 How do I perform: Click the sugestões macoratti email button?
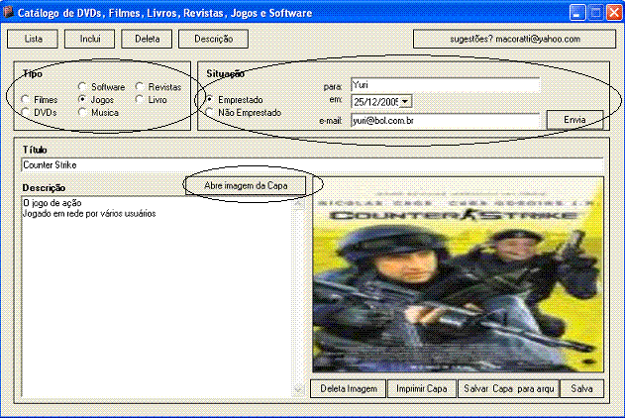point(515,39)
